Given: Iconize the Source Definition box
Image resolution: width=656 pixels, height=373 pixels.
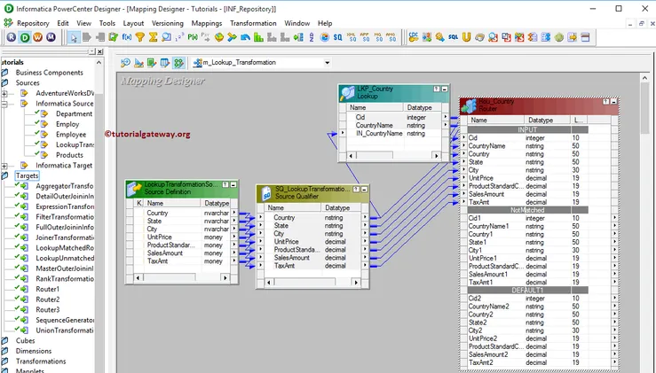Looking at the screenshot, I should (233, 184).
